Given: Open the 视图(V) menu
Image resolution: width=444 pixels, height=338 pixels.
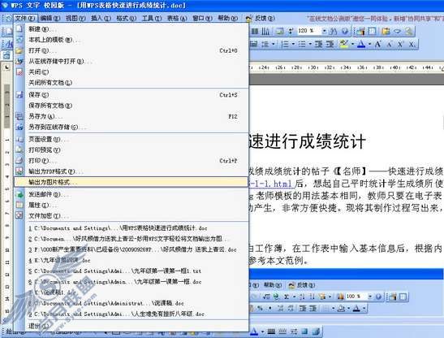Looking at the screenshot, I should point(75,19).
